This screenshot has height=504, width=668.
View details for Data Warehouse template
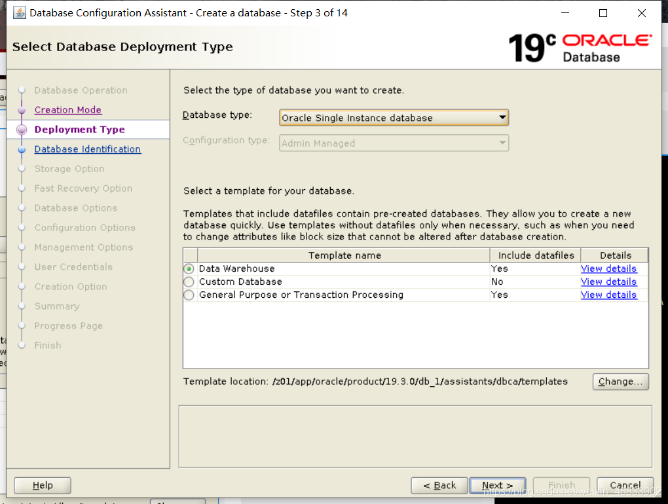pyautogui.click(x=608, y=268)
